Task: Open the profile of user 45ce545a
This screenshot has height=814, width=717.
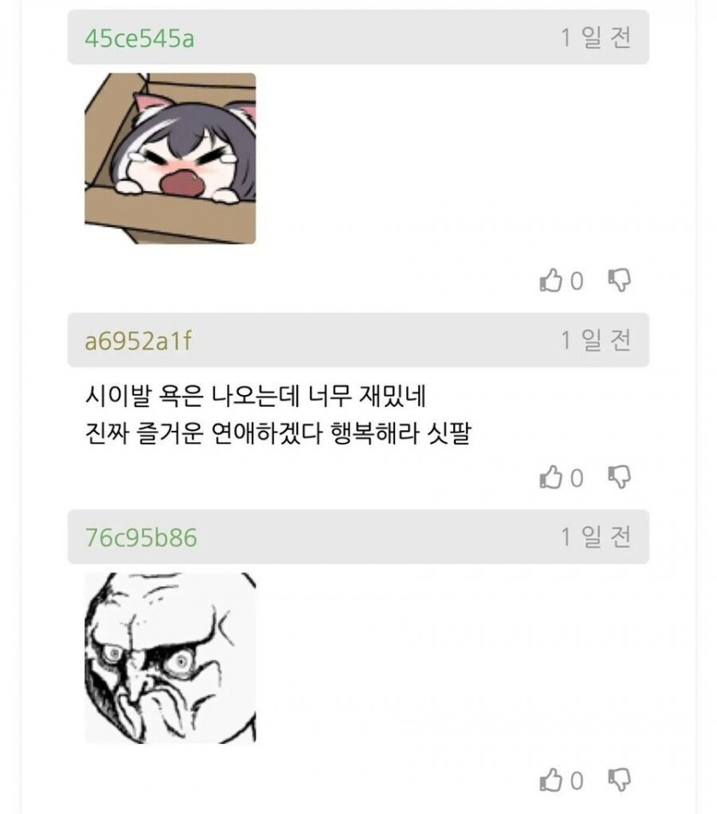Action: click(140, 38)
